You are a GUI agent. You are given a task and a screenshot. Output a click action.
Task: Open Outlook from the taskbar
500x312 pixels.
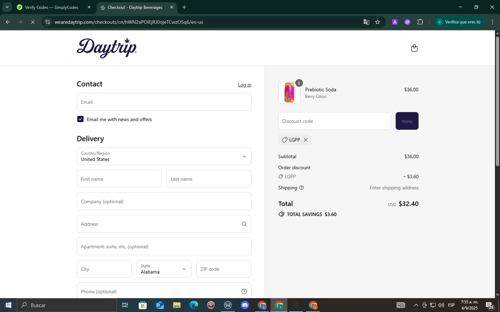point(160,305)
